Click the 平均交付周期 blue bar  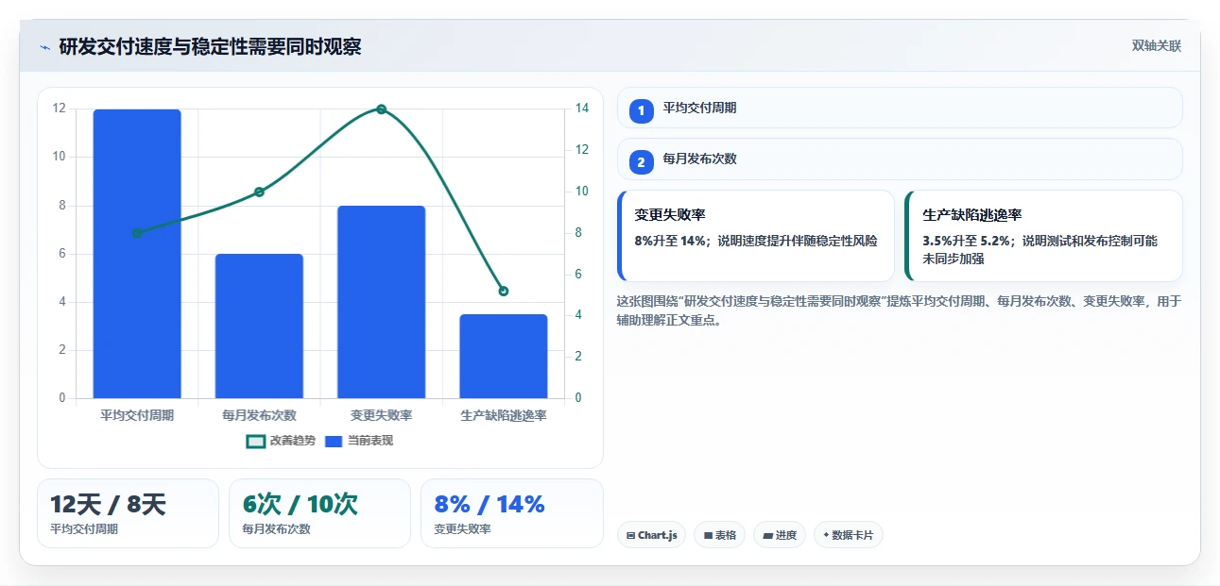pos(137,254)
